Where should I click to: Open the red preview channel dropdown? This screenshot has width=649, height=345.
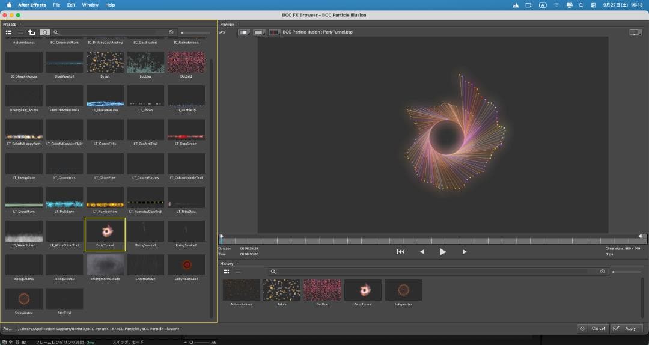click(x=274, y=32)
